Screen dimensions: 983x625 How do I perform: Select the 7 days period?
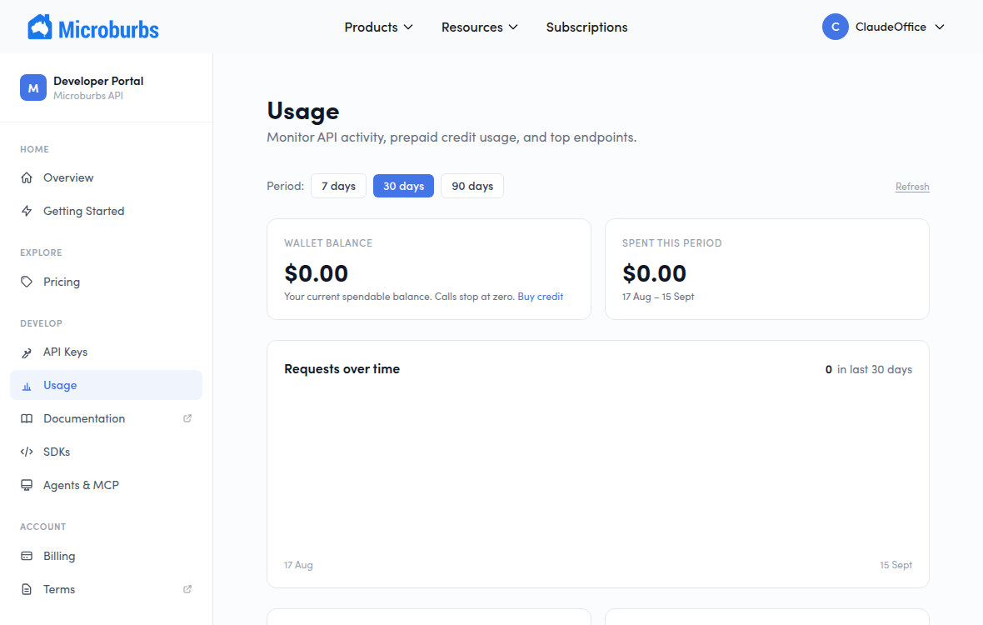[338, 186]
